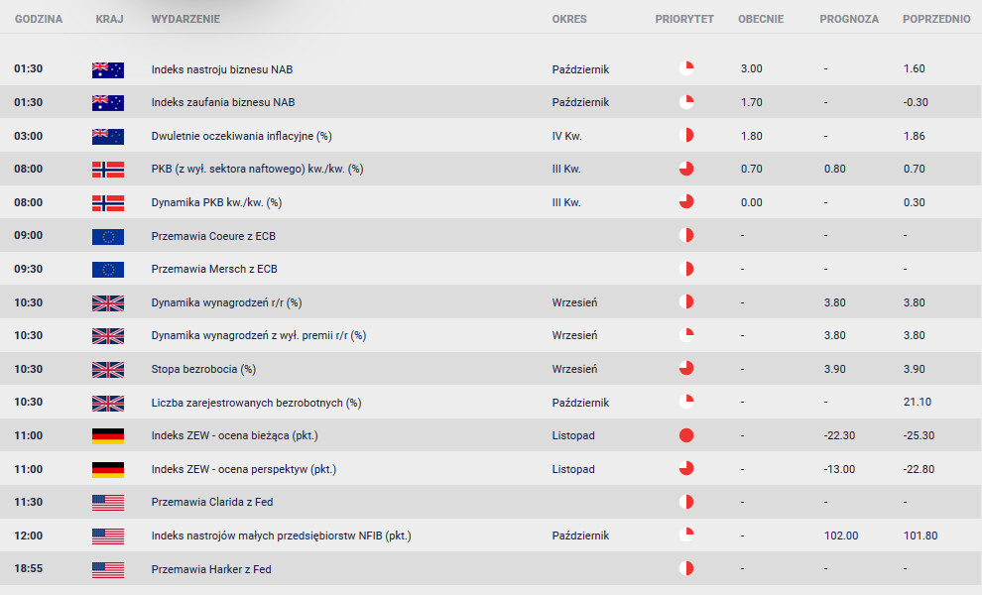Click UK flag for Liczba zarejestrowanych bezrobotnych
Screen dimensions: 982x595
click(108, 404)
